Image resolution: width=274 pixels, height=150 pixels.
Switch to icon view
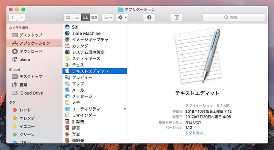coord(68,17)
